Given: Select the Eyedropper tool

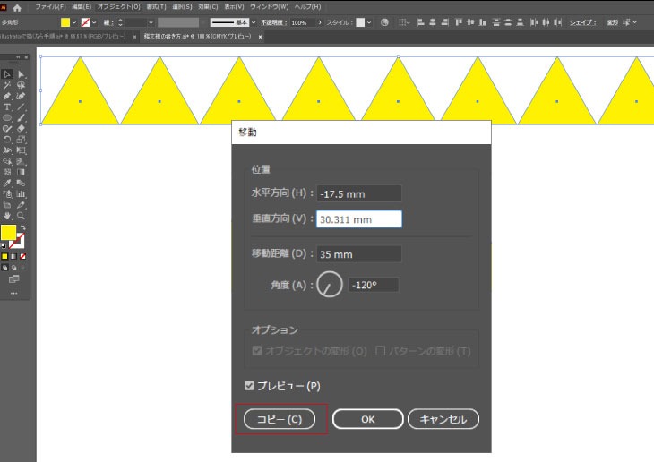Looking at the screenshot, I should point(7,183).
